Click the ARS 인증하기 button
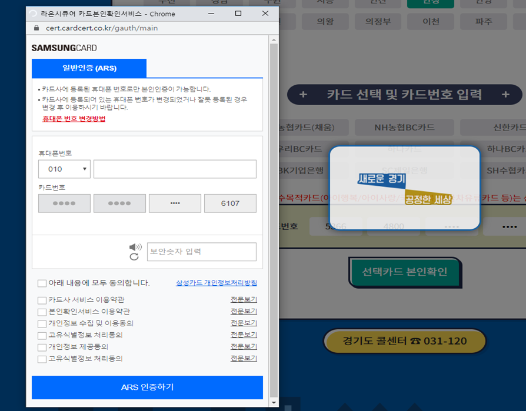This screenshot has height=411, width=526. coord(147,387)
